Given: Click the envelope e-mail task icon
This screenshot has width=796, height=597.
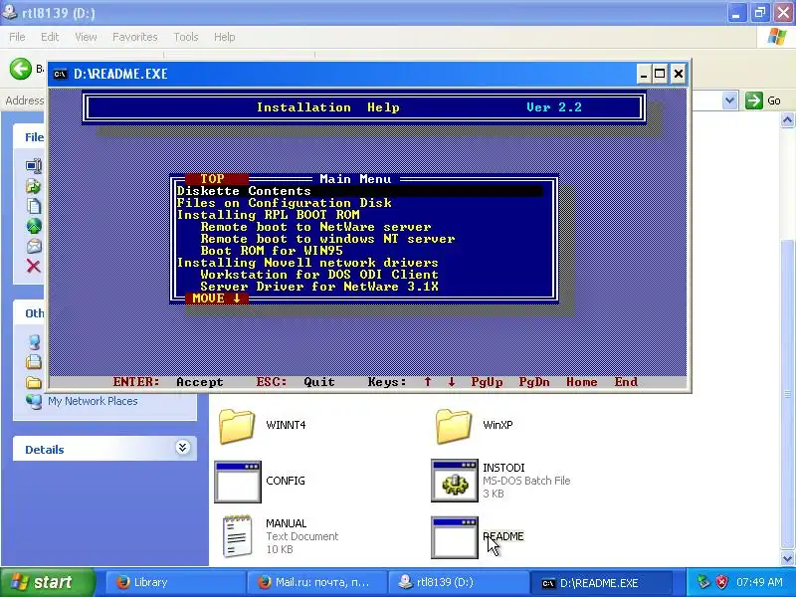Looking at the screenshot, I should pyautogui.click(x=34, y=246).
